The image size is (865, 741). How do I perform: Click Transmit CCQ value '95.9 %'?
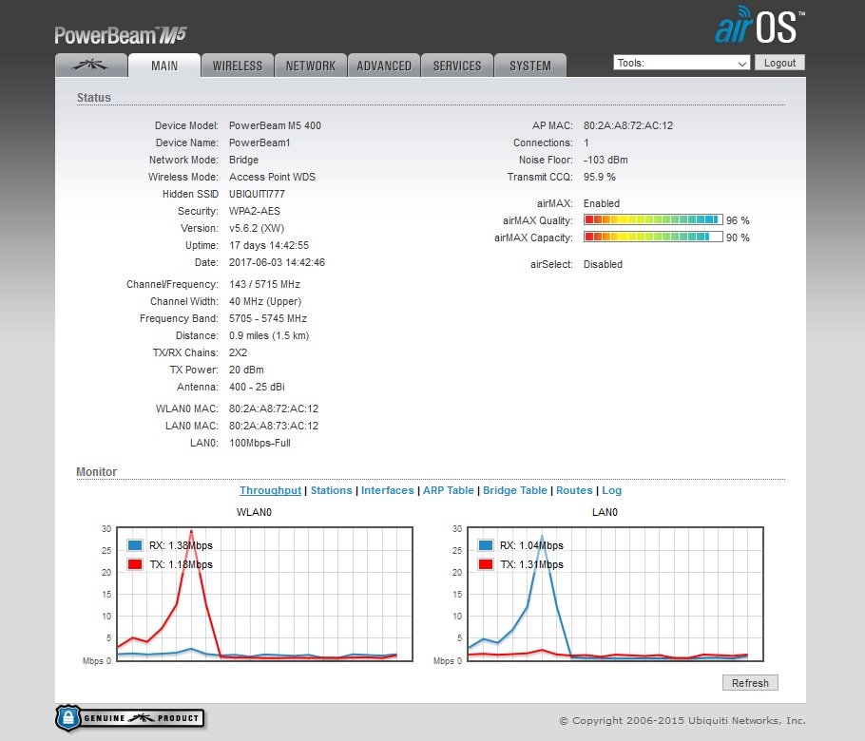(x=599, y=177)
